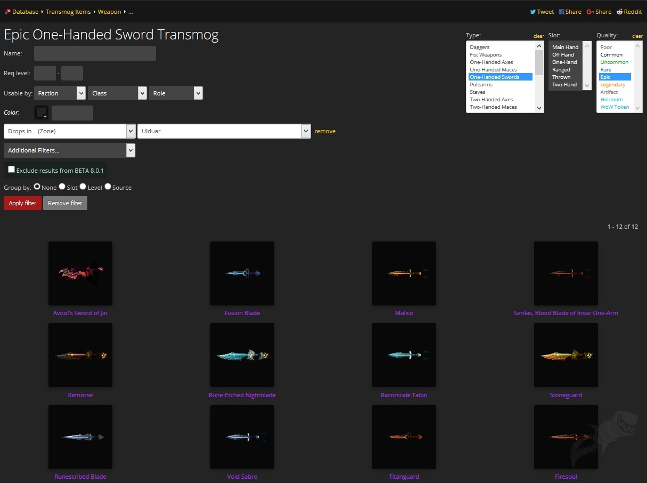This screenshot has width=647, height=483.
Task: Open the Role dropdown
Action: click(176, 93)
